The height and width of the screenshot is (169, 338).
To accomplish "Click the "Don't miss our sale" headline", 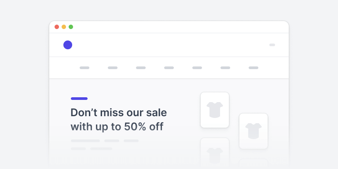I will click(x=119, y=113).
